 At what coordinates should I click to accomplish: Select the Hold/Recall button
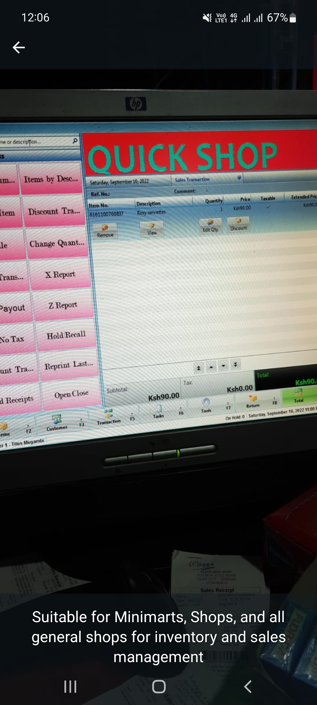(66, 335)
